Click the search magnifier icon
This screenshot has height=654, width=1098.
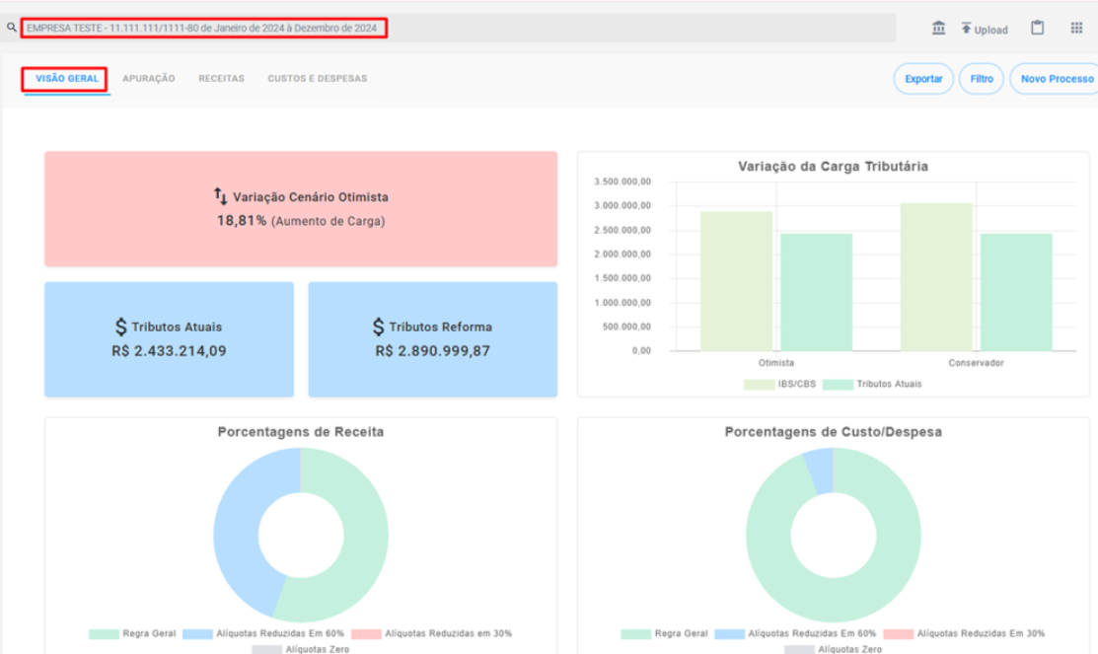coord(12,28)
